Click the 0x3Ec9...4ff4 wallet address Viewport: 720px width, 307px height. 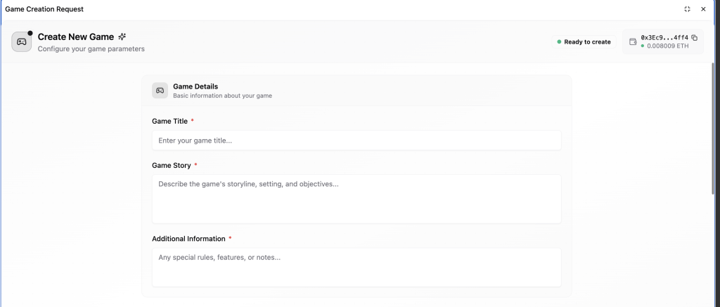(664, 38)
